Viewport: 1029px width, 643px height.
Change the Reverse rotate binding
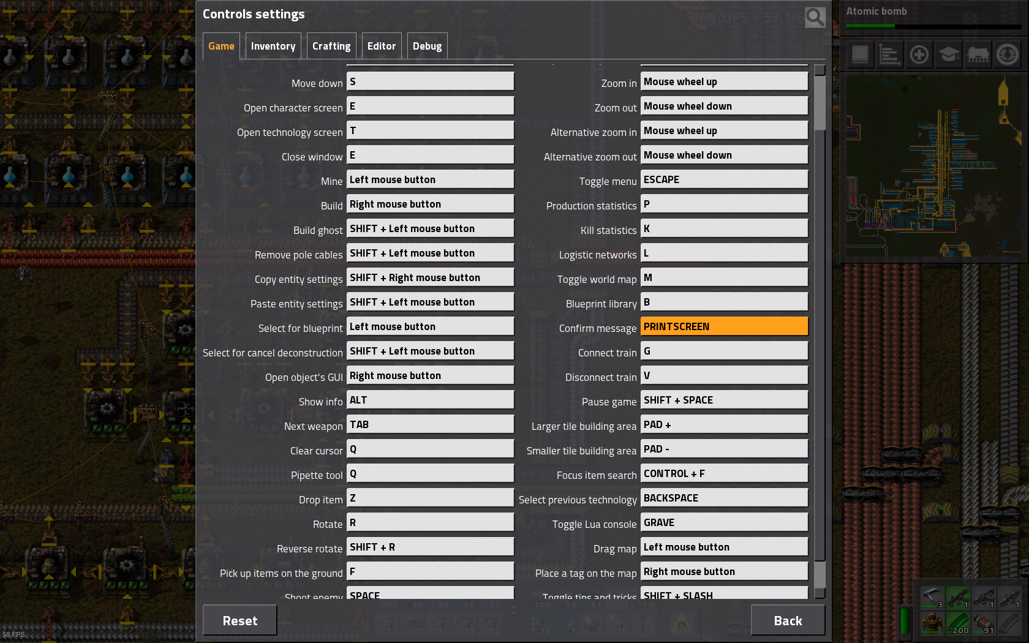click(x=430, y=547)
